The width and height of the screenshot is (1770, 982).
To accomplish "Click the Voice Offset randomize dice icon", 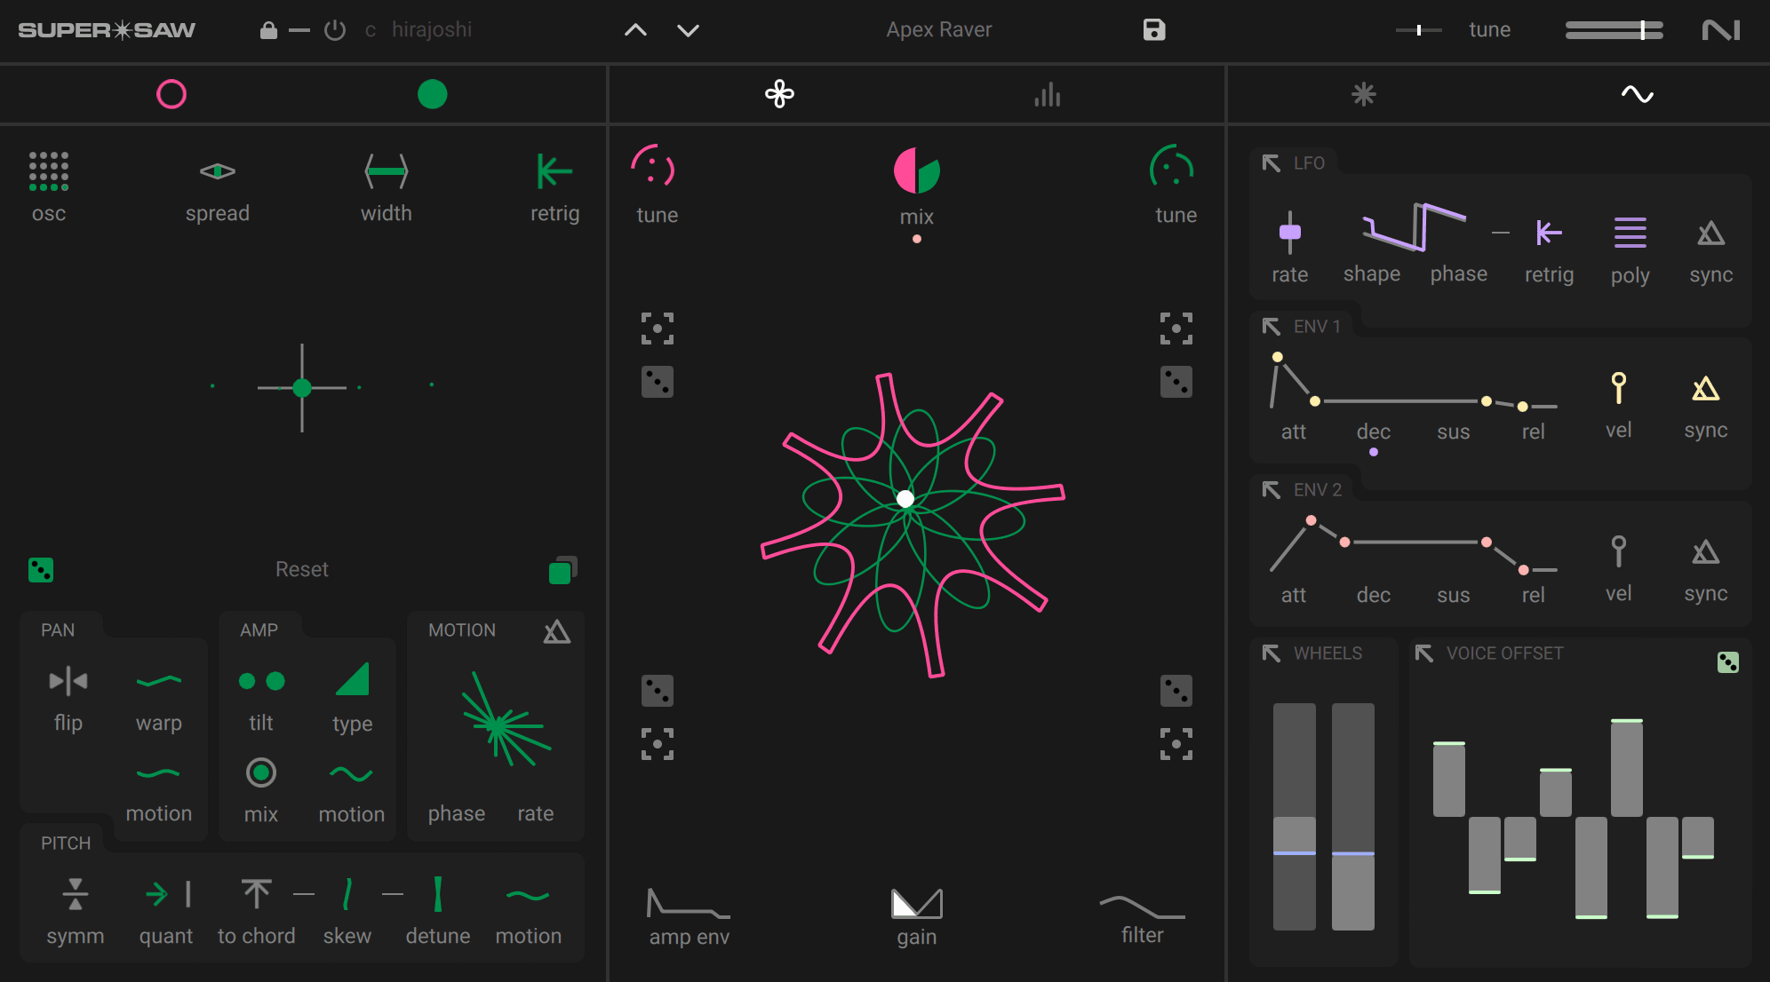I will click(1728, 662).
